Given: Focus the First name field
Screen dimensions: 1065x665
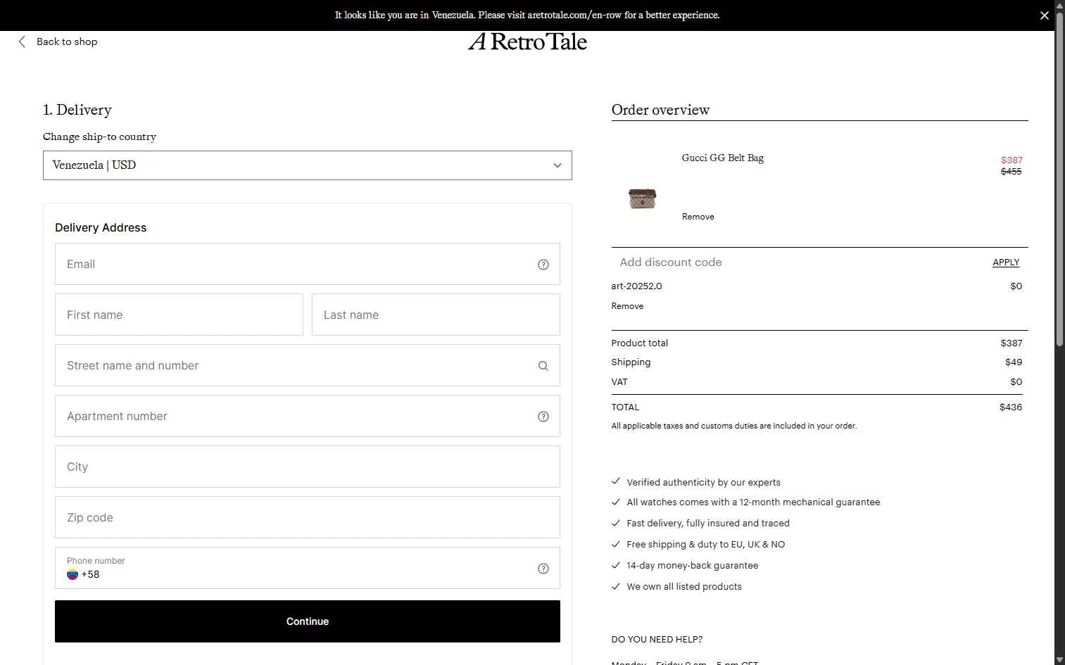Looking at the screenshot, I should coord(179,315).
